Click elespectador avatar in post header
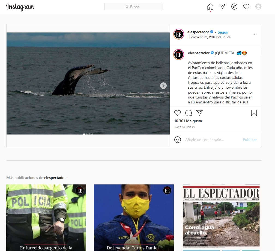 pyautogui.click(x=179, y=34)
